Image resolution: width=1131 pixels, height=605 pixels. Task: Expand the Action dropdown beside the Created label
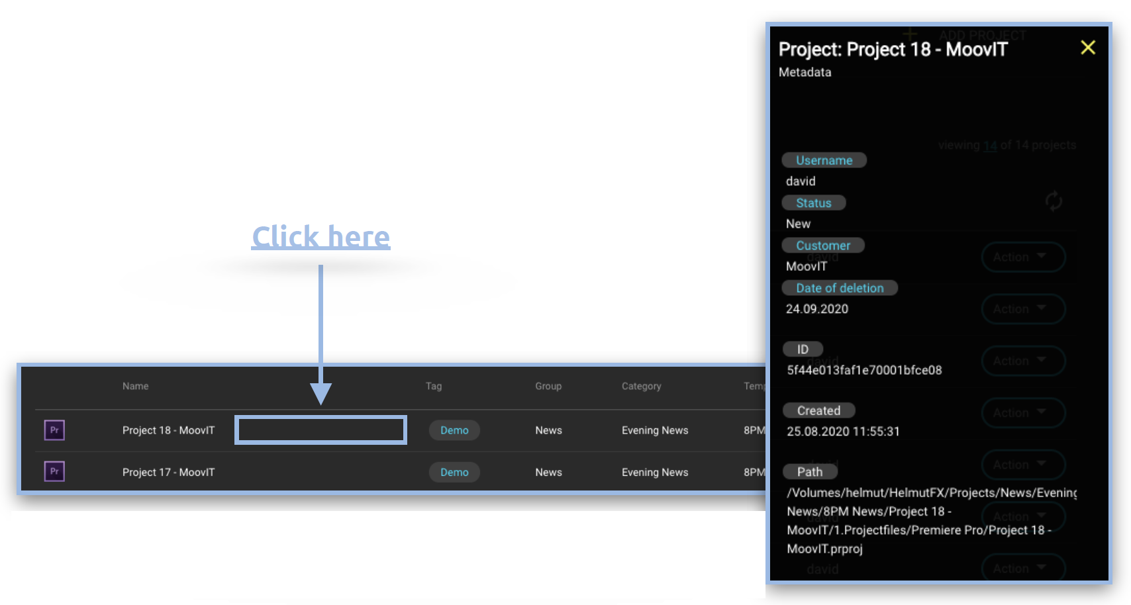(x=1022, y=412)
